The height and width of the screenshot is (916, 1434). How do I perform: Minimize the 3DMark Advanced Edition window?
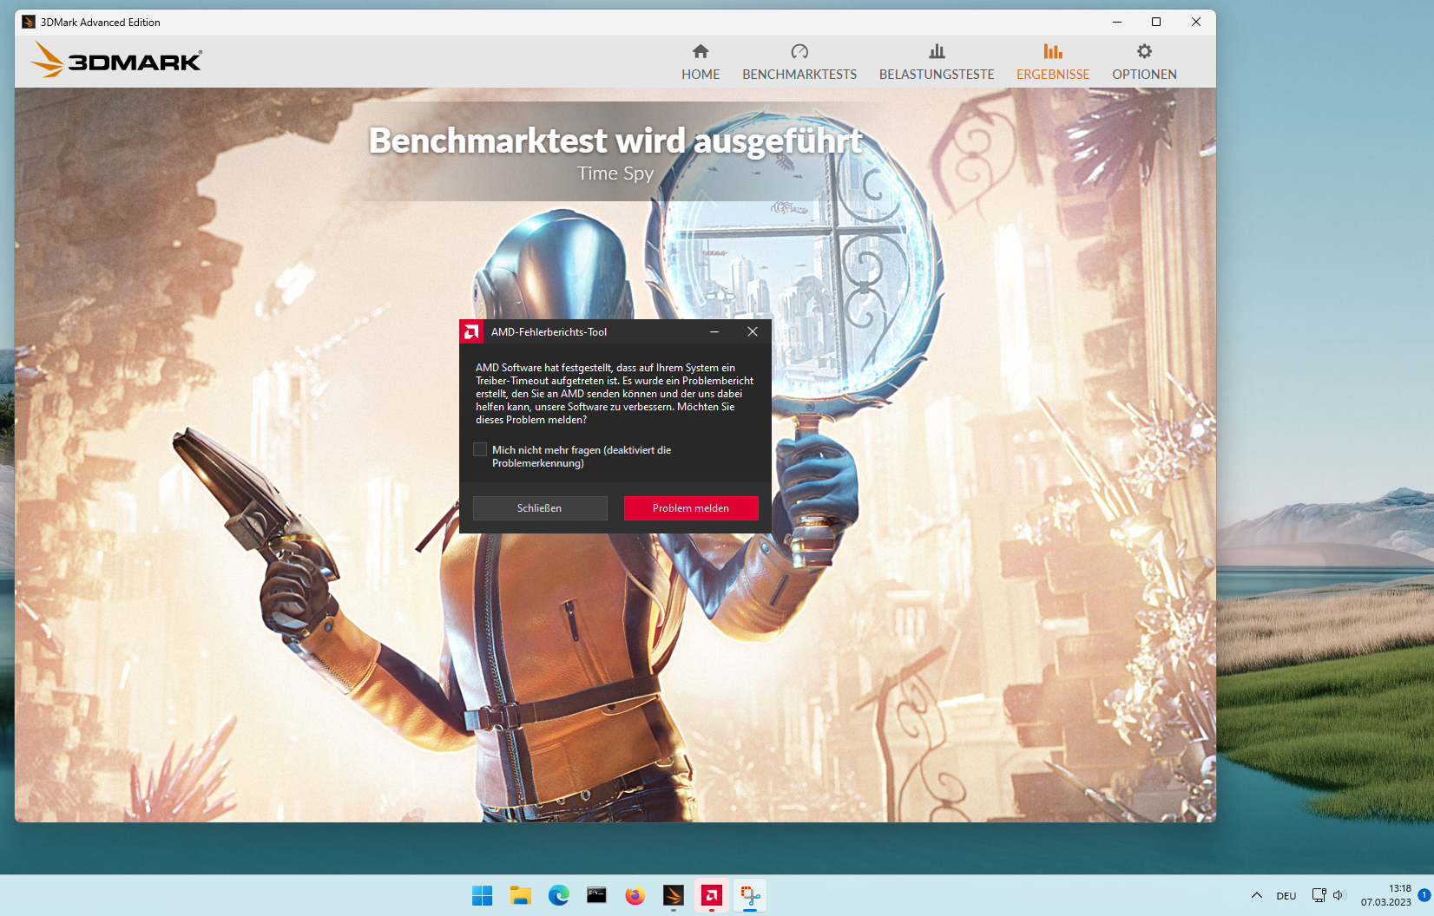coord(1117,22)
